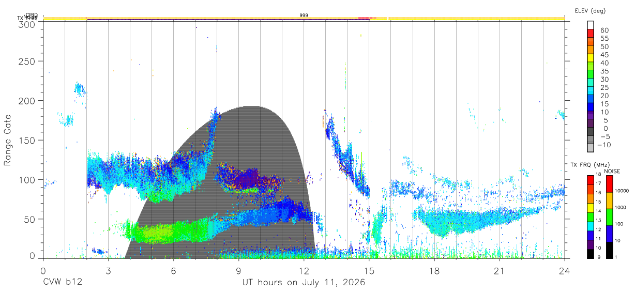Click the NOISE legend label 10000
635x293 pixels.
click(622, 191)
